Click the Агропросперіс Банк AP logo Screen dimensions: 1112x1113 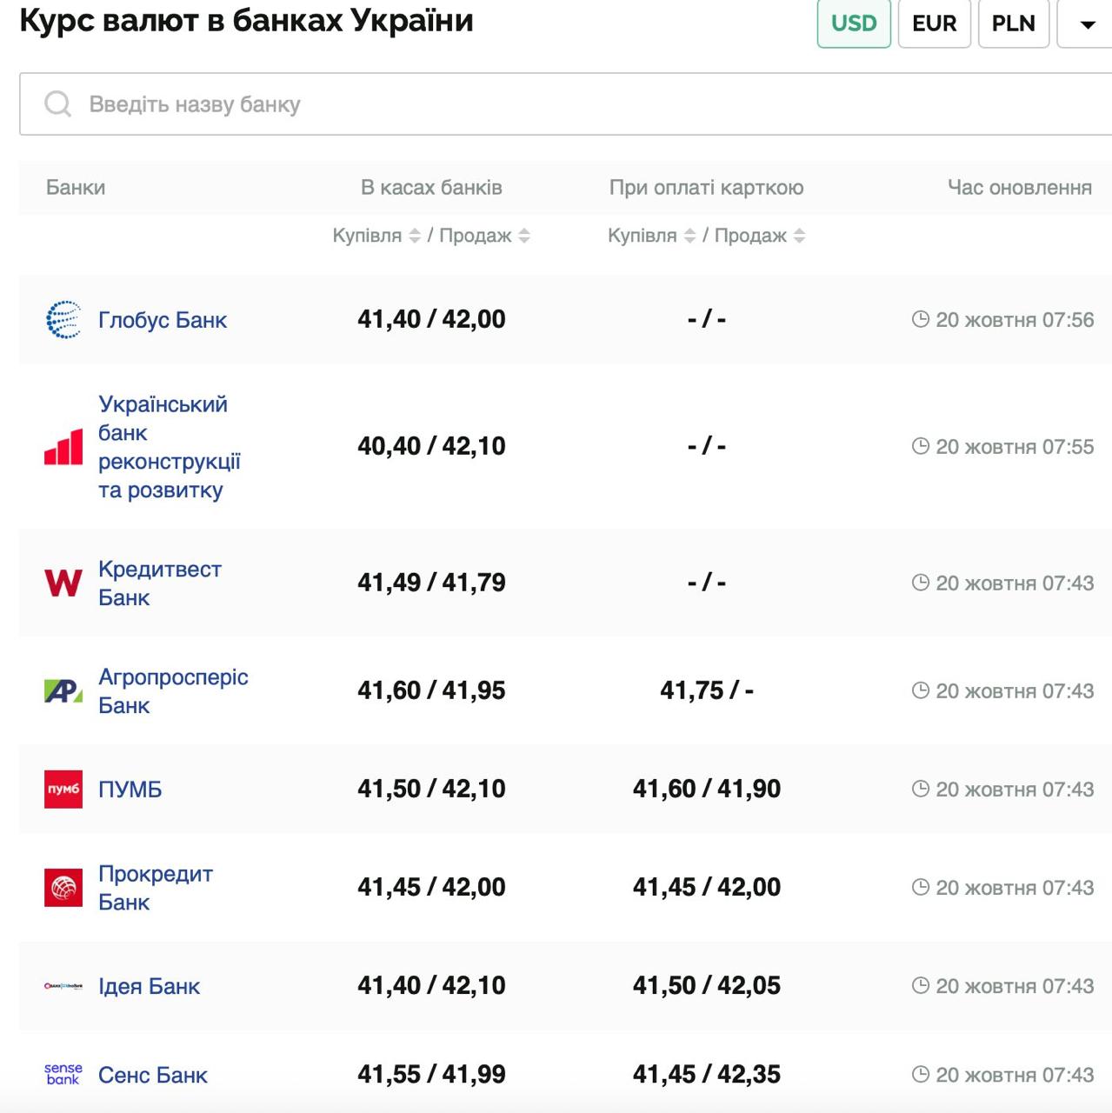[x=63, y=691]
